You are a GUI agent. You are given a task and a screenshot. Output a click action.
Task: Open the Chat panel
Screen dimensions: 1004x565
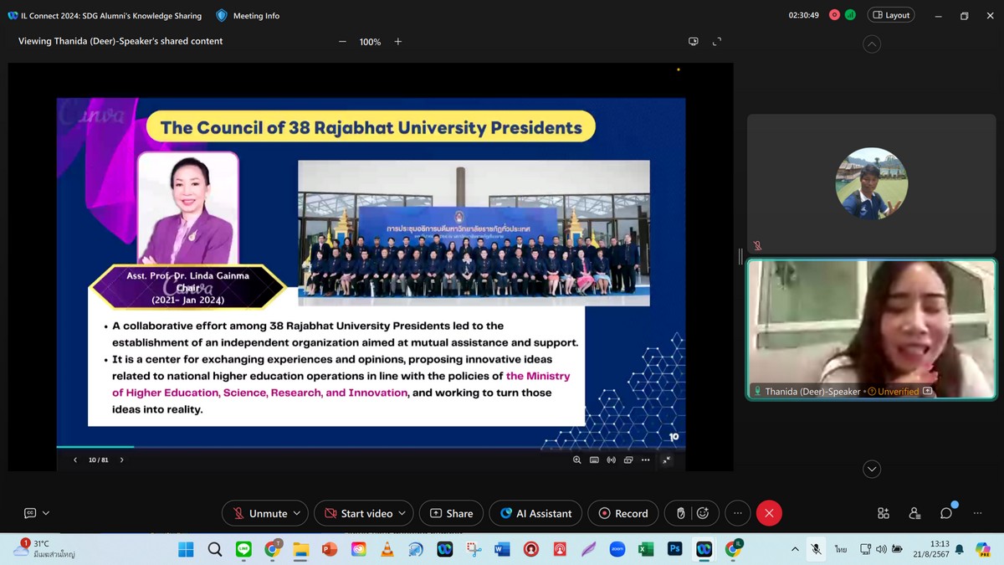pos(945,513)
